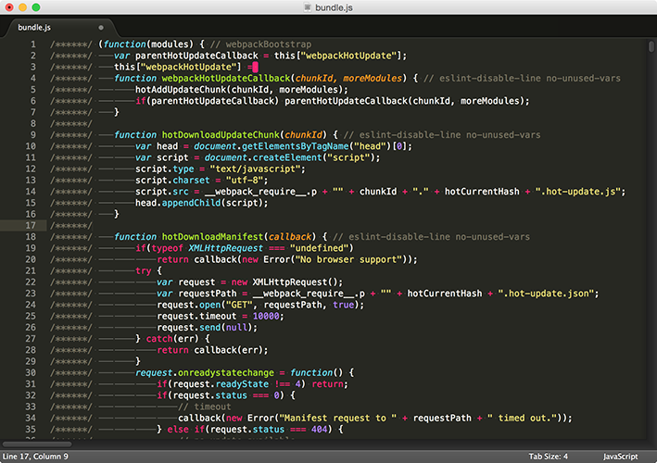The width and height of the screenshot is (657, 463).
Task: Click getElementsByTagName on line 10
Action: click(295, 146)
